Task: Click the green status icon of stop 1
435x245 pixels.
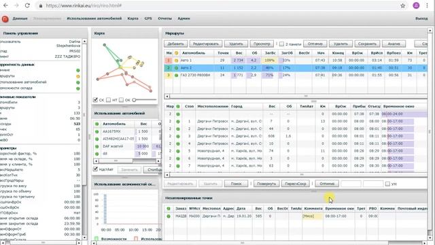Action: 178,121
